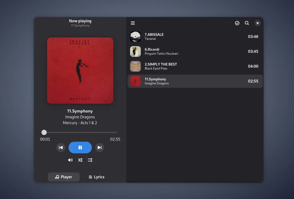The image size is (294, 199).
Task: Play 6.Ricordi by Pinguini Tattici Nucleari
Action: click(195, 52)
